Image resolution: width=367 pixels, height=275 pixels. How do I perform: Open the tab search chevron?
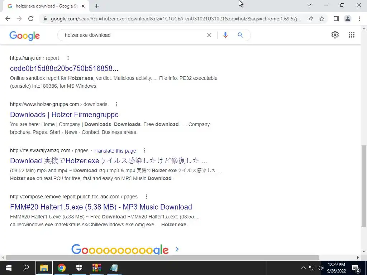[309, 5]
